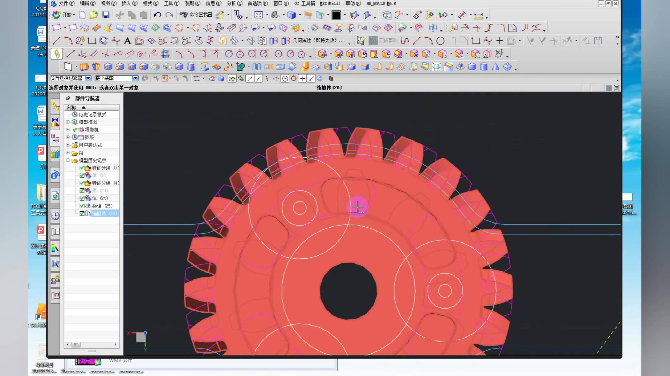Open the 分析(L) menu
Viewport: 670px width, 376px height.
(234, 3)
